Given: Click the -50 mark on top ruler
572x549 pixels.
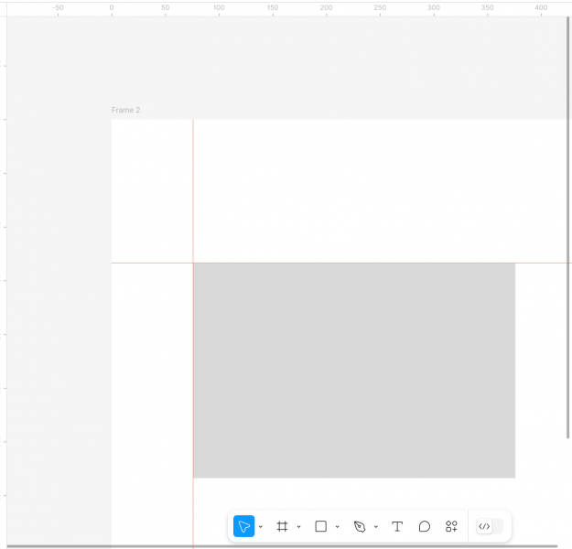Looking at the screenshot, I should coord(58,7).
